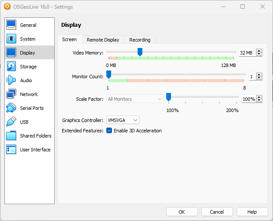Click the Storage disk icon
The image size is (273, 221).
click(x=11, y=66)
